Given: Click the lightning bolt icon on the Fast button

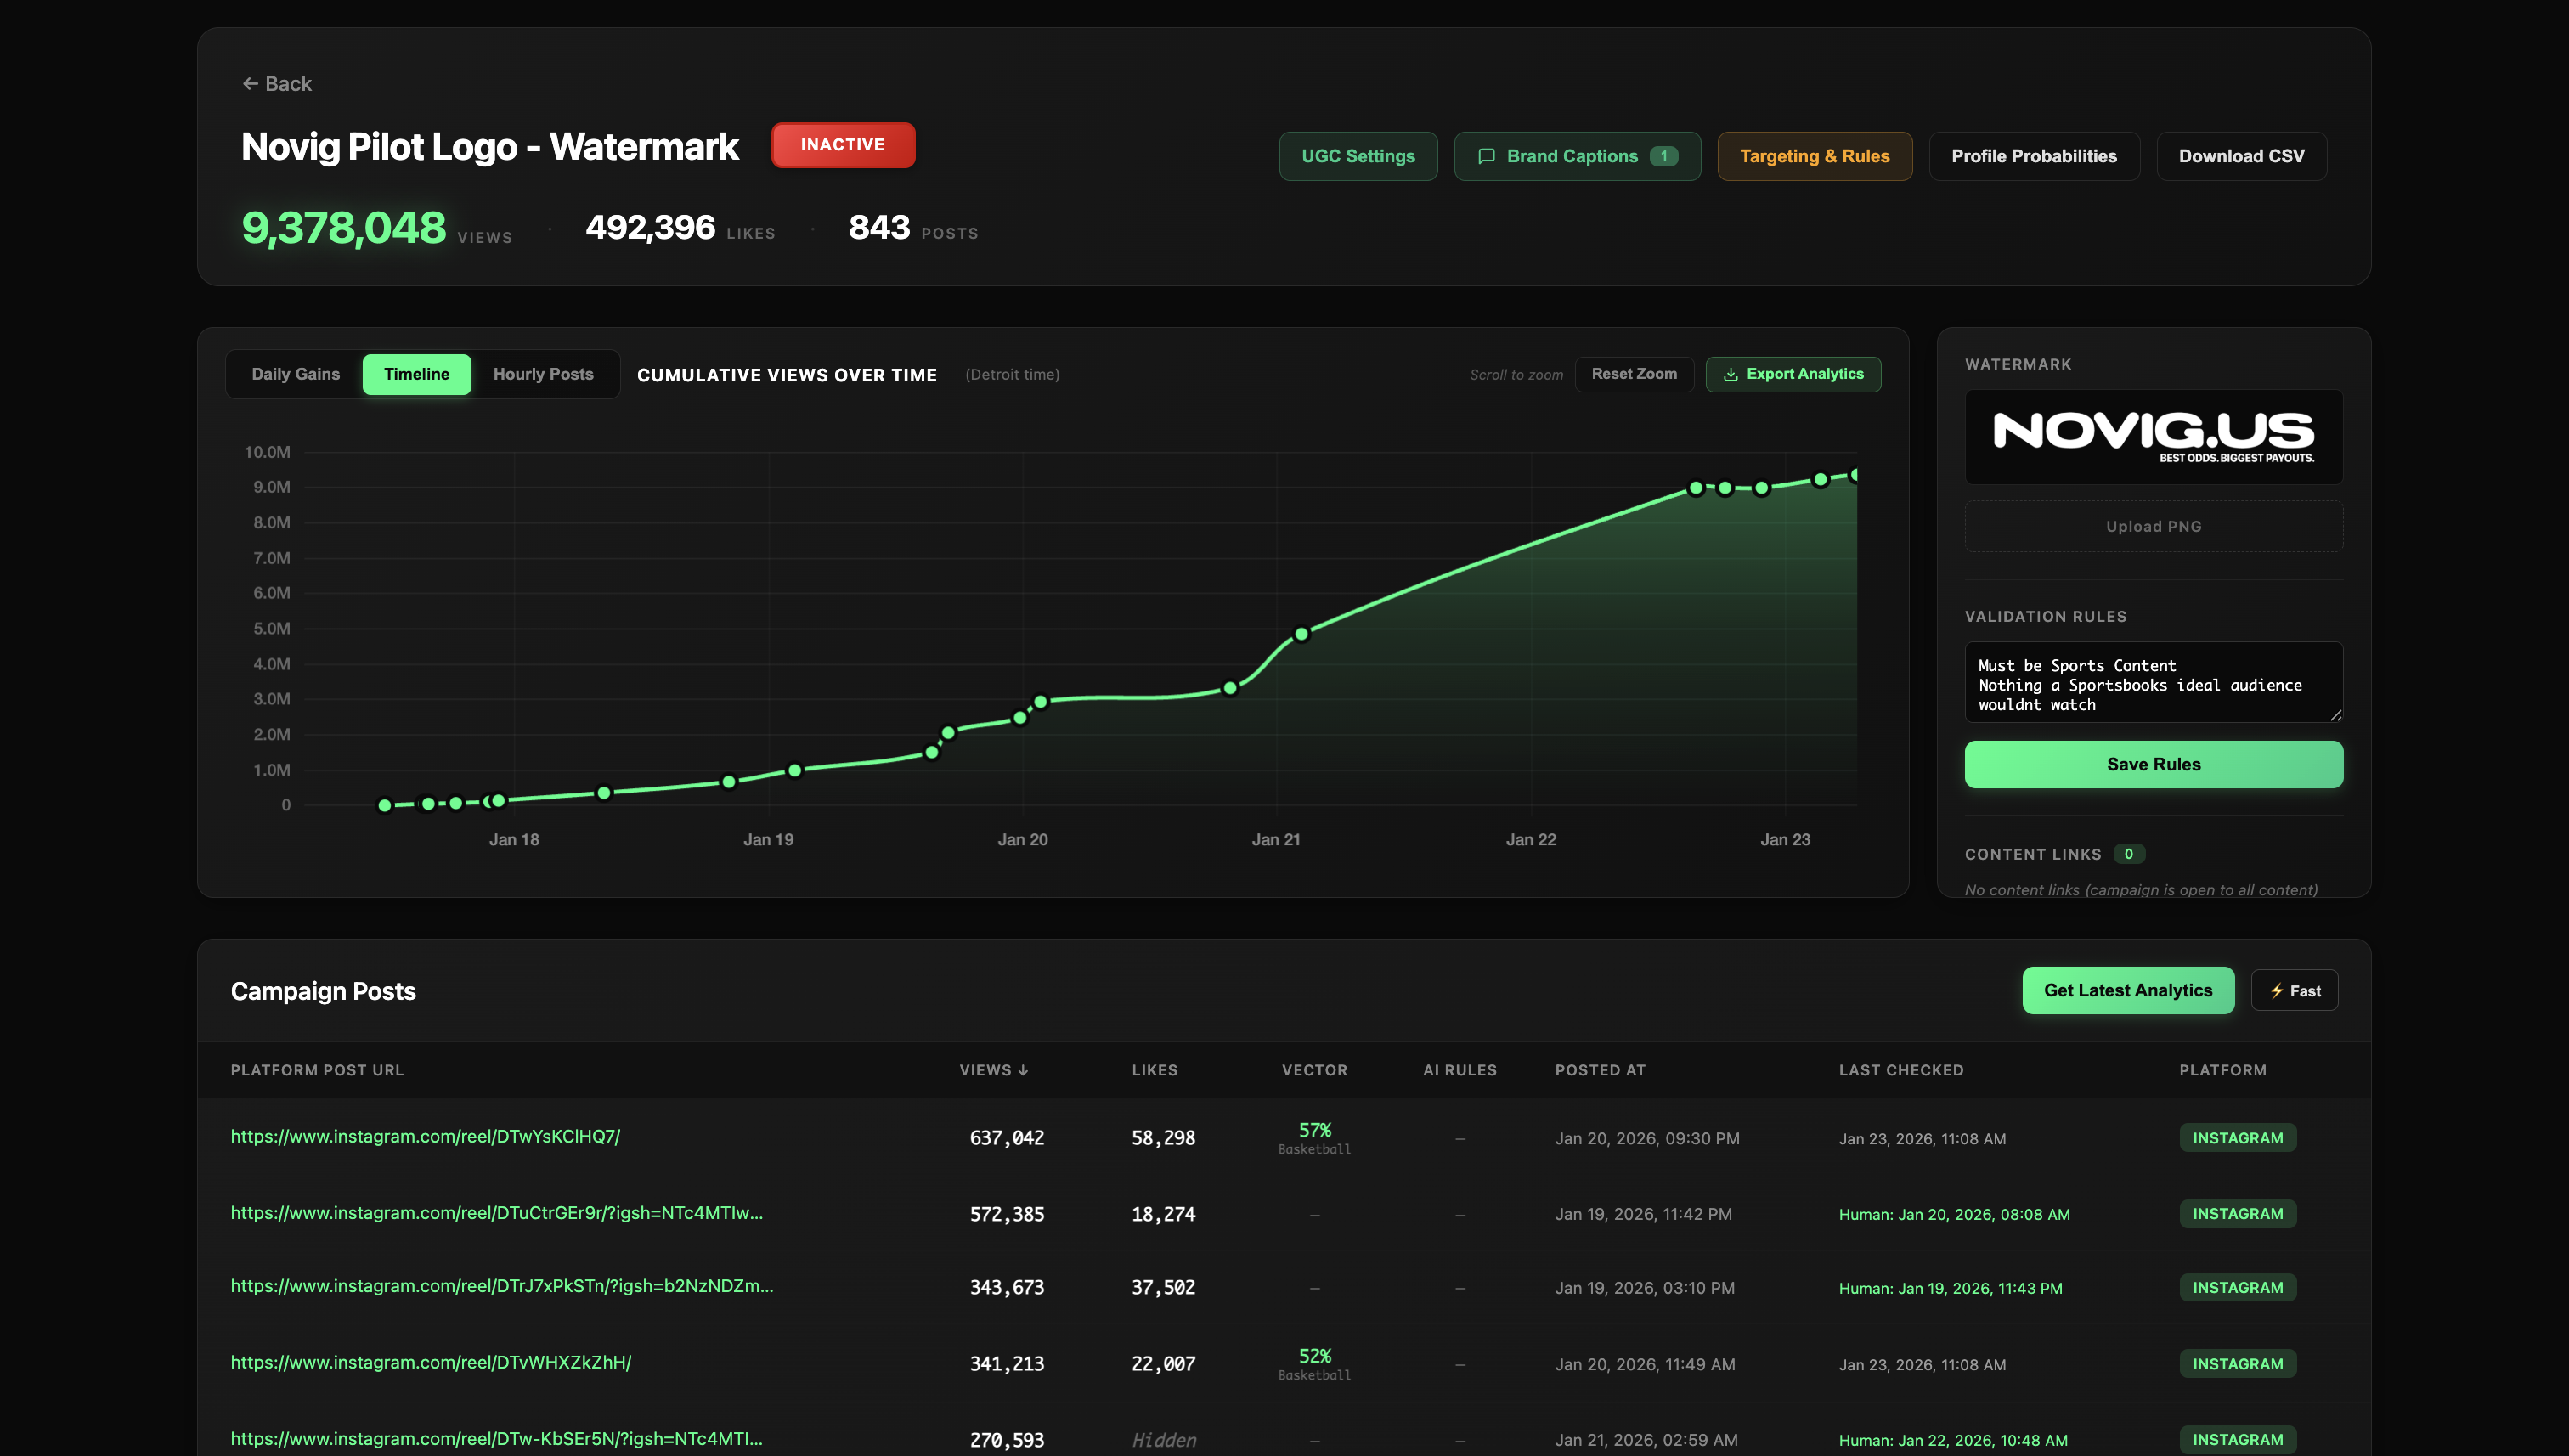Looking at the screenshot, I should click(2277, 990).
